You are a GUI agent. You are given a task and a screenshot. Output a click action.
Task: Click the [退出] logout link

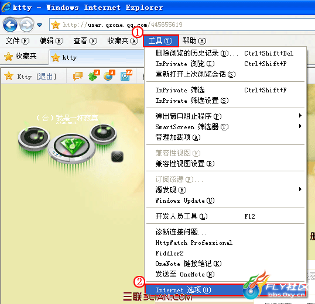point(46,77)
